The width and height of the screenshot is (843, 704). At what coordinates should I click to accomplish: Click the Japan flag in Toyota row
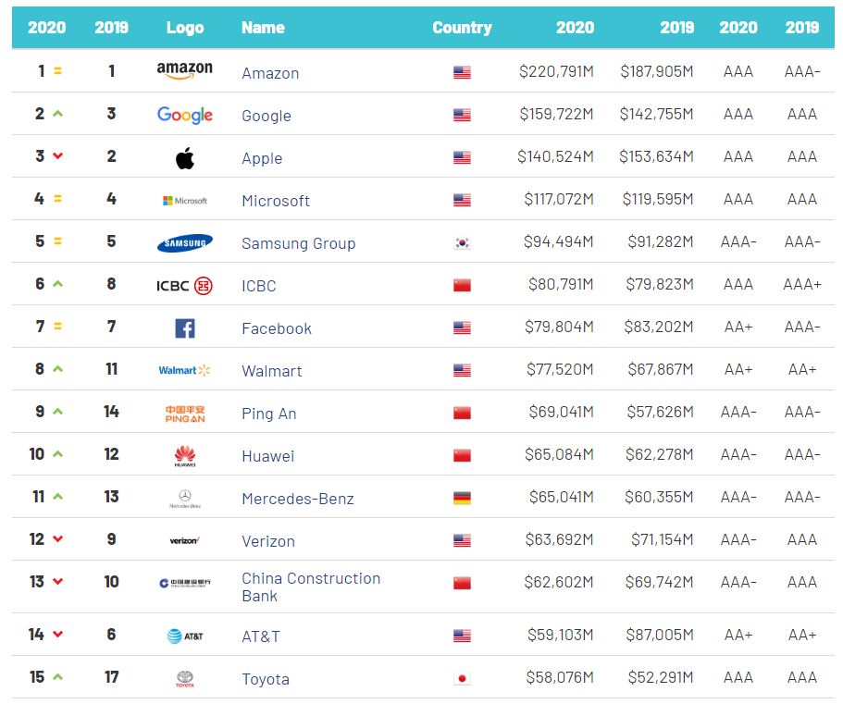click(462, 679)
